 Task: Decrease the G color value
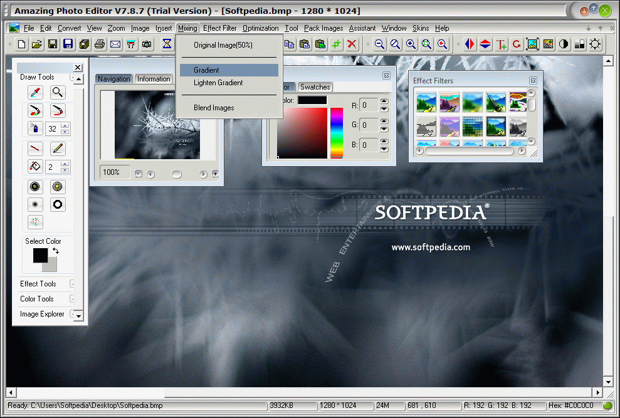tap(384, 129)
